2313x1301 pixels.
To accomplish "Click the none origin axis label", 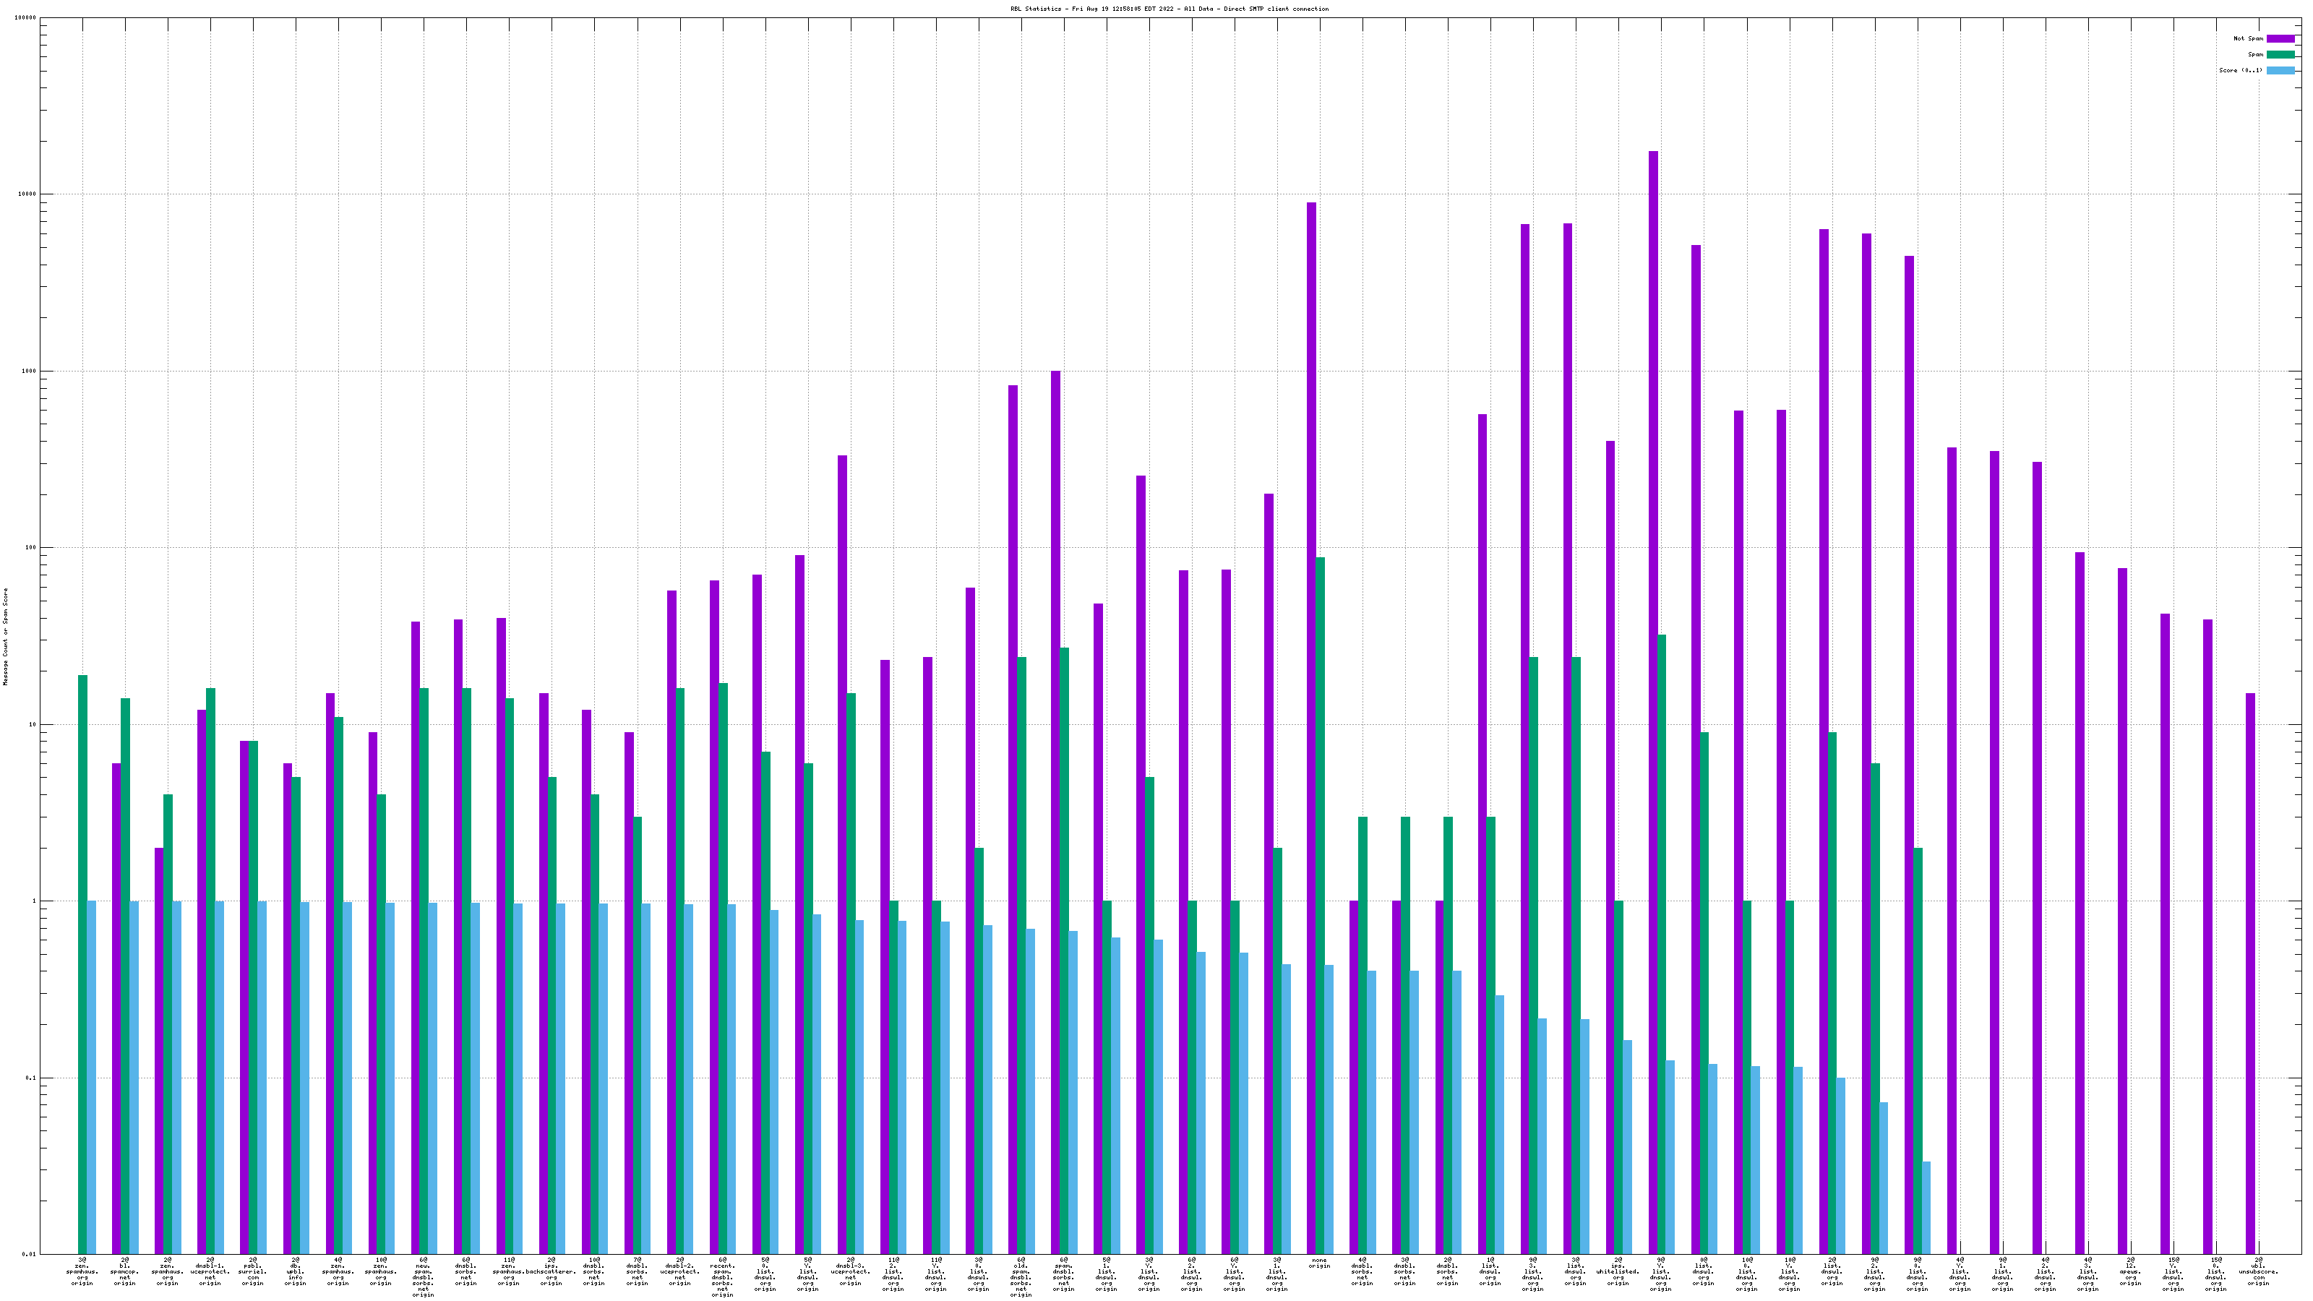I will tap(1319, 1263).
